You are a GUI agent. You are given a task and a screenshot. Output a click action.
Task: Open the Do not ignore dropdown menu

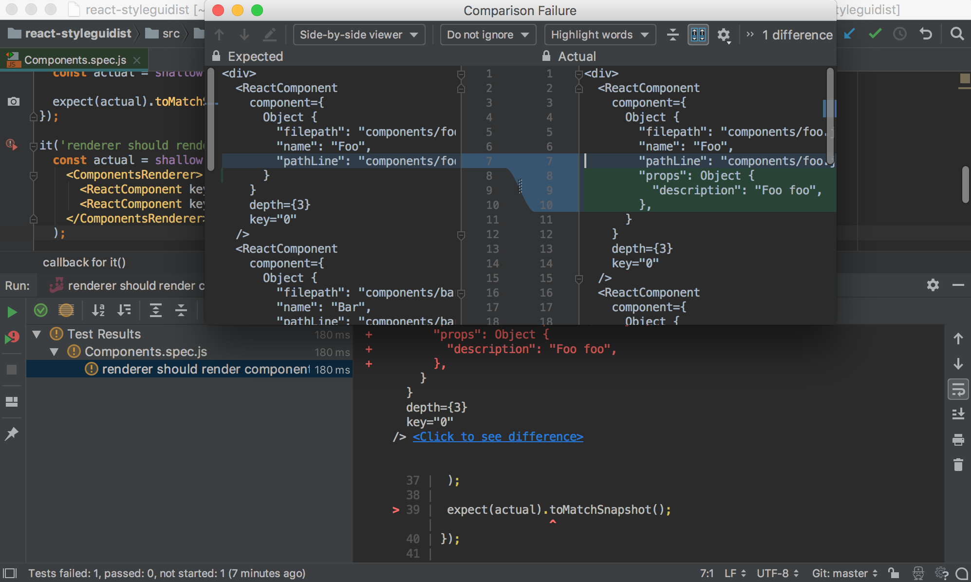pos(487,35)
